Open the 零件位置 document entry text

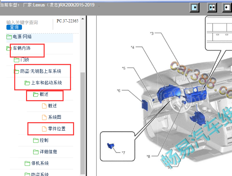pyautogui.click(x=57, y=129)
